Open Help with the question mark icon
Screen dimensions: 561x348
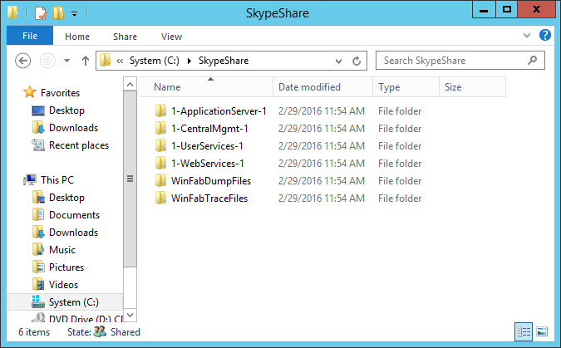point(545,35)
